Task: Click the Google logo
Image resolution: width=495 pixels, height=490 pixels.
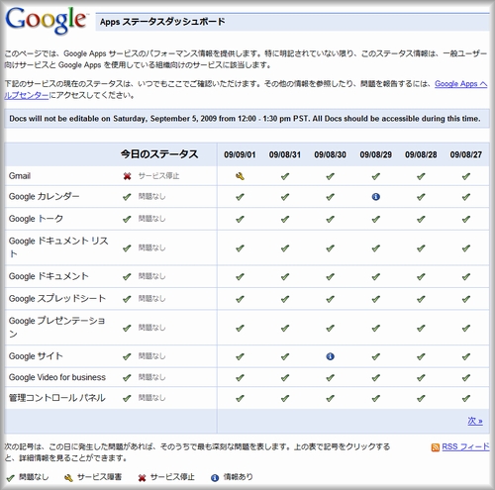Action: 47,20
